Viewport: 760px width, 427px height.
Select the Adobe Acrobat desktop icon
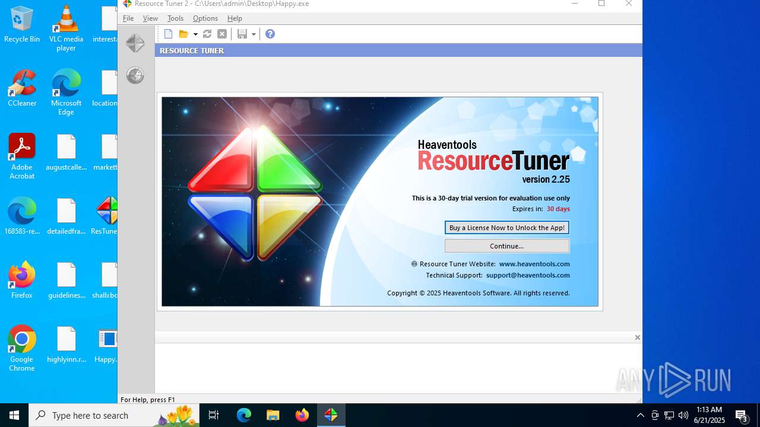22,157
